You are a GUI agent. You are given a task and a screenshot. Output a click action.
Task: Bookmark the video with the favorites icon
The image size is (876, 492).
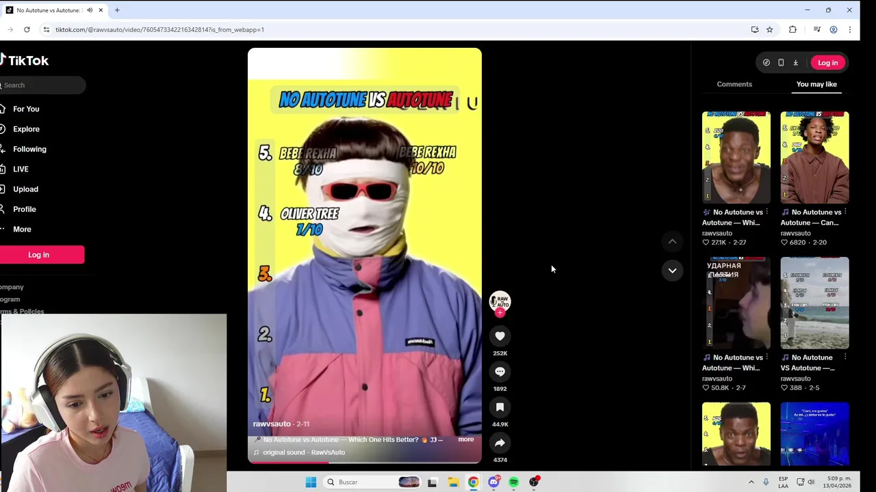point(500,407)
